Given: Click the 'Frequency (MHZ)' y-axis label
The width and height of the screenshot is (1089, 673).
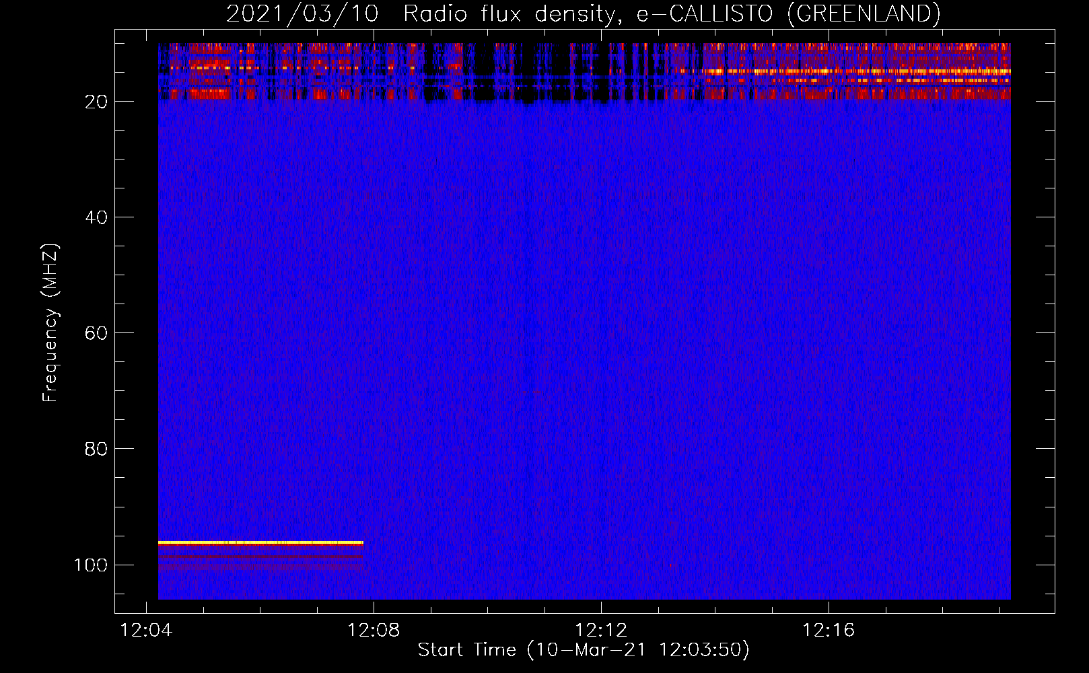Looking at the screenshot, I should [50, 323].
